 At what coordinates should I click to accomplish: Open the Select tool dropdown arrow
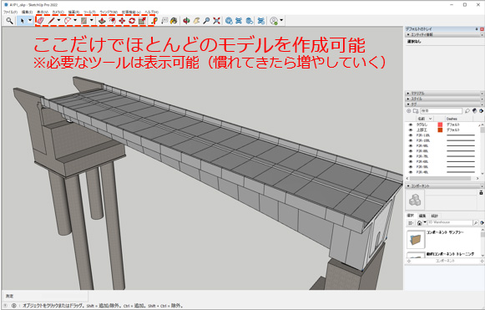pos(30,20)
